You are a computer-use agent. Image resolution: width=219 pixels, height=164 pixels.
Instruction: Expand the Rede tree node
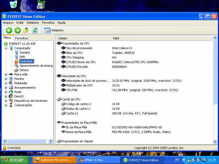point(6,92)
